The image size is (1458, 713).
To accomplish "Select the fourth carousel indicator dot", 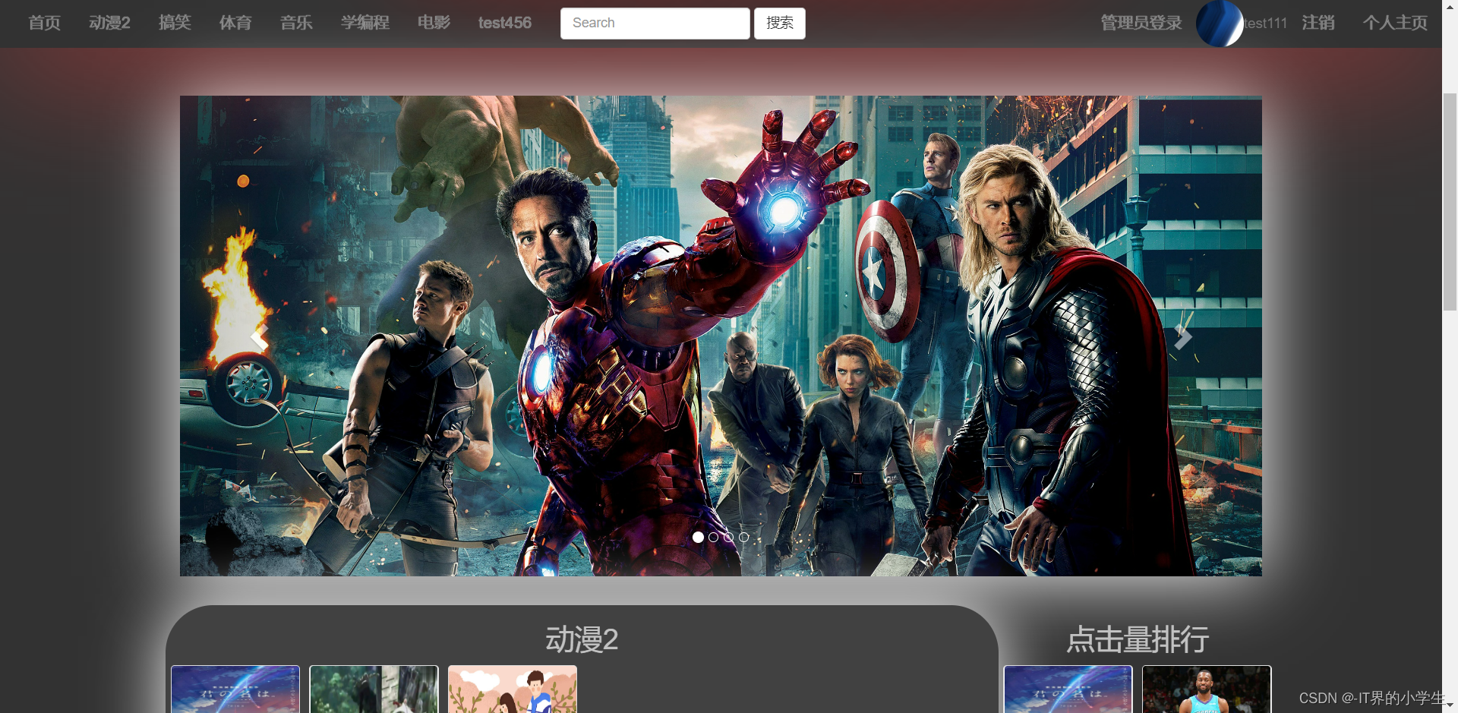I will (744, 537).
